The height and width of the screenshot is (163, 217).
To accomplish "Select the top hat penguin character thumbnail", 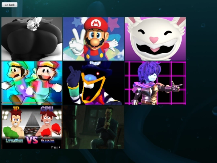I will point(94,83).
